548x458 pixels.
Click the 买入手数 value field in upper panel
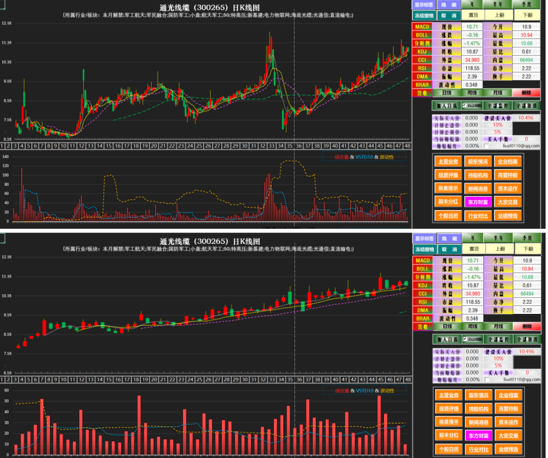pyautogui.click(x=526, y=139)
